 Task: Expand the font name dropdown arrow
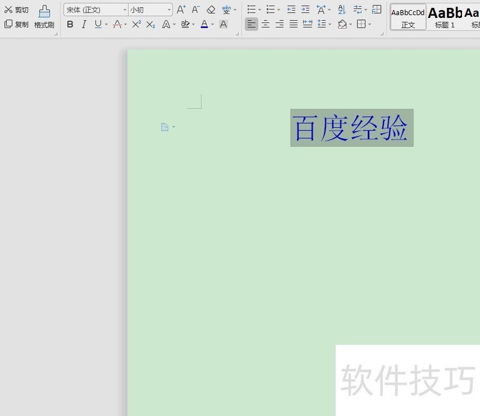125,10
